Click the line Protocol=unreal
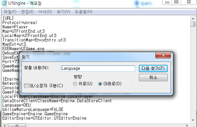Screen dimensions: 197x127 [20, 22]
